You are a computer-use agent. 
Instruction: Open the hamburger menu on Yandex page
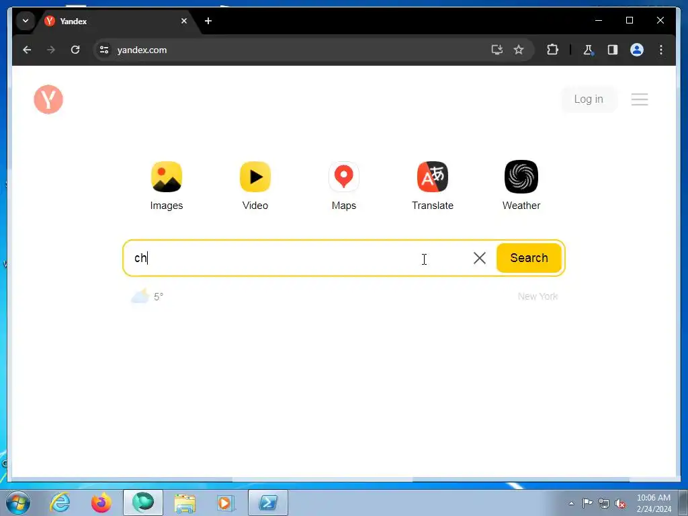click(x=640, y=99)
